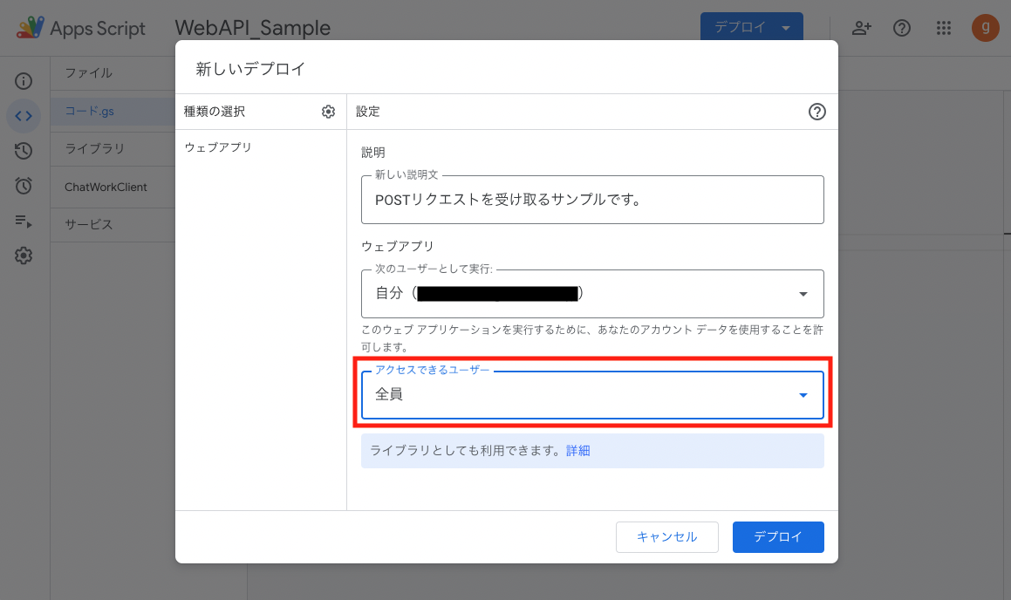Click the blue デプロイ button
The width and height of the screenshot is (1011, 600).
pyautogui.click(x=777, y=536)
